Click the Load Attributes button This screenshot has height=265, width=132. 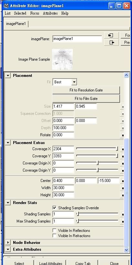pos(50,263)
